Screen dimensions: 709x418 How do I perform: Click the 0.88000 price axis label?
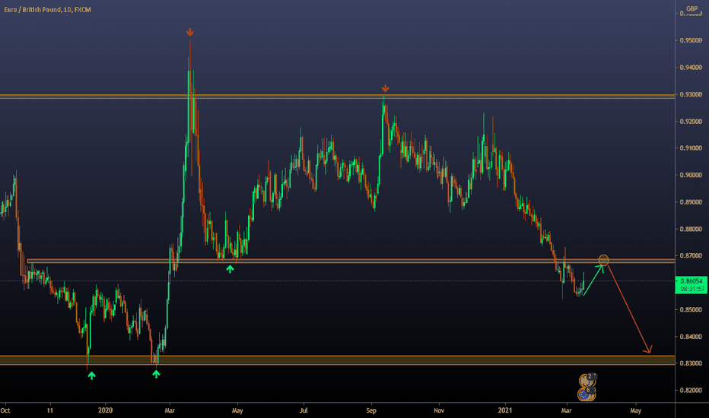point(691,229)
